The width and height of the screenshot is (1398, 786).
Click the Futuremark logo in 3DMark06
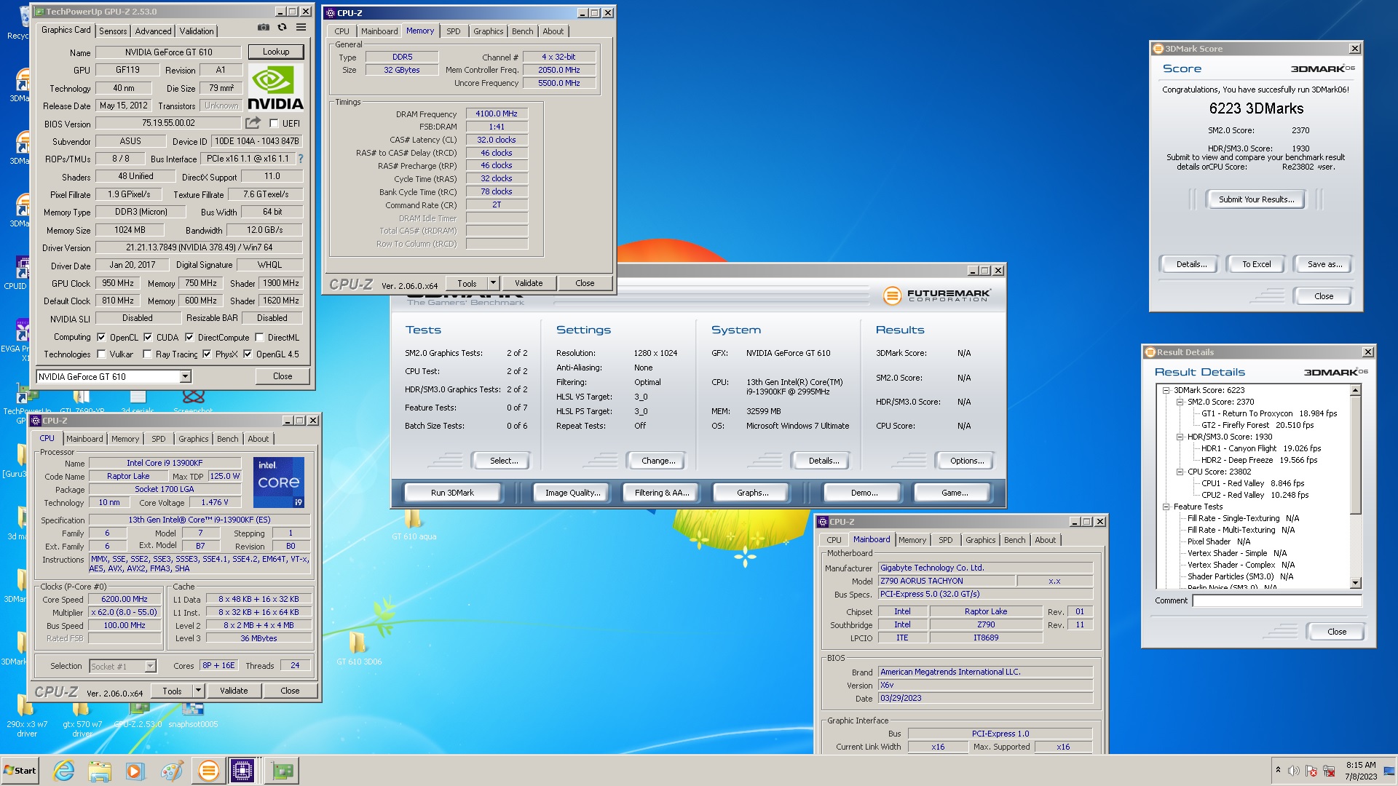click(x=936, y=295)
